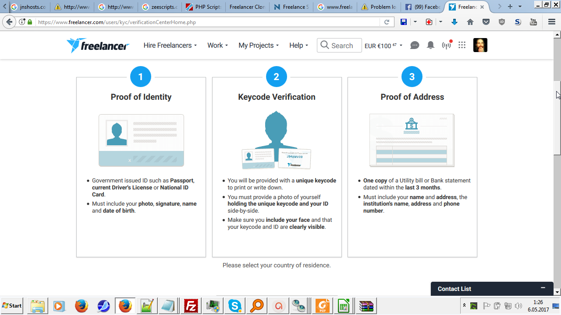Switch to the Problem loading tab

pos(379,7)
